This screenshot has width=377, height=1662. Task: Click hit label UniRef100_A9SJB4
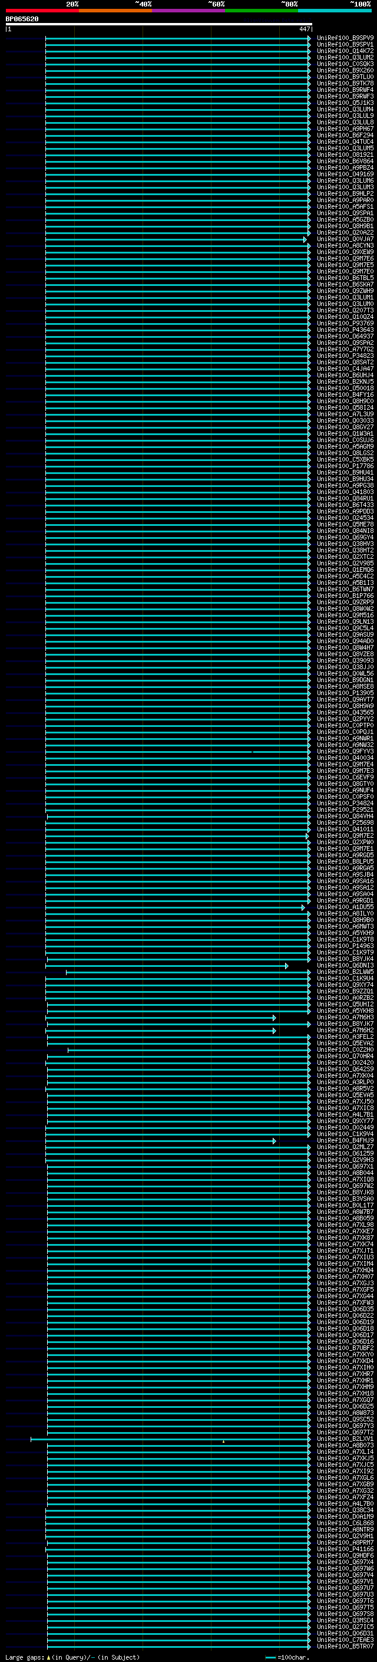(345, 875)
